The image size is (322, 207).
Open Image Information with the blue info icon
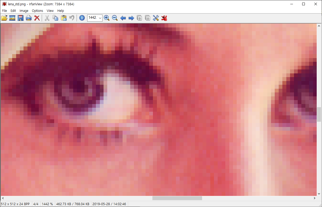(82, 18)
